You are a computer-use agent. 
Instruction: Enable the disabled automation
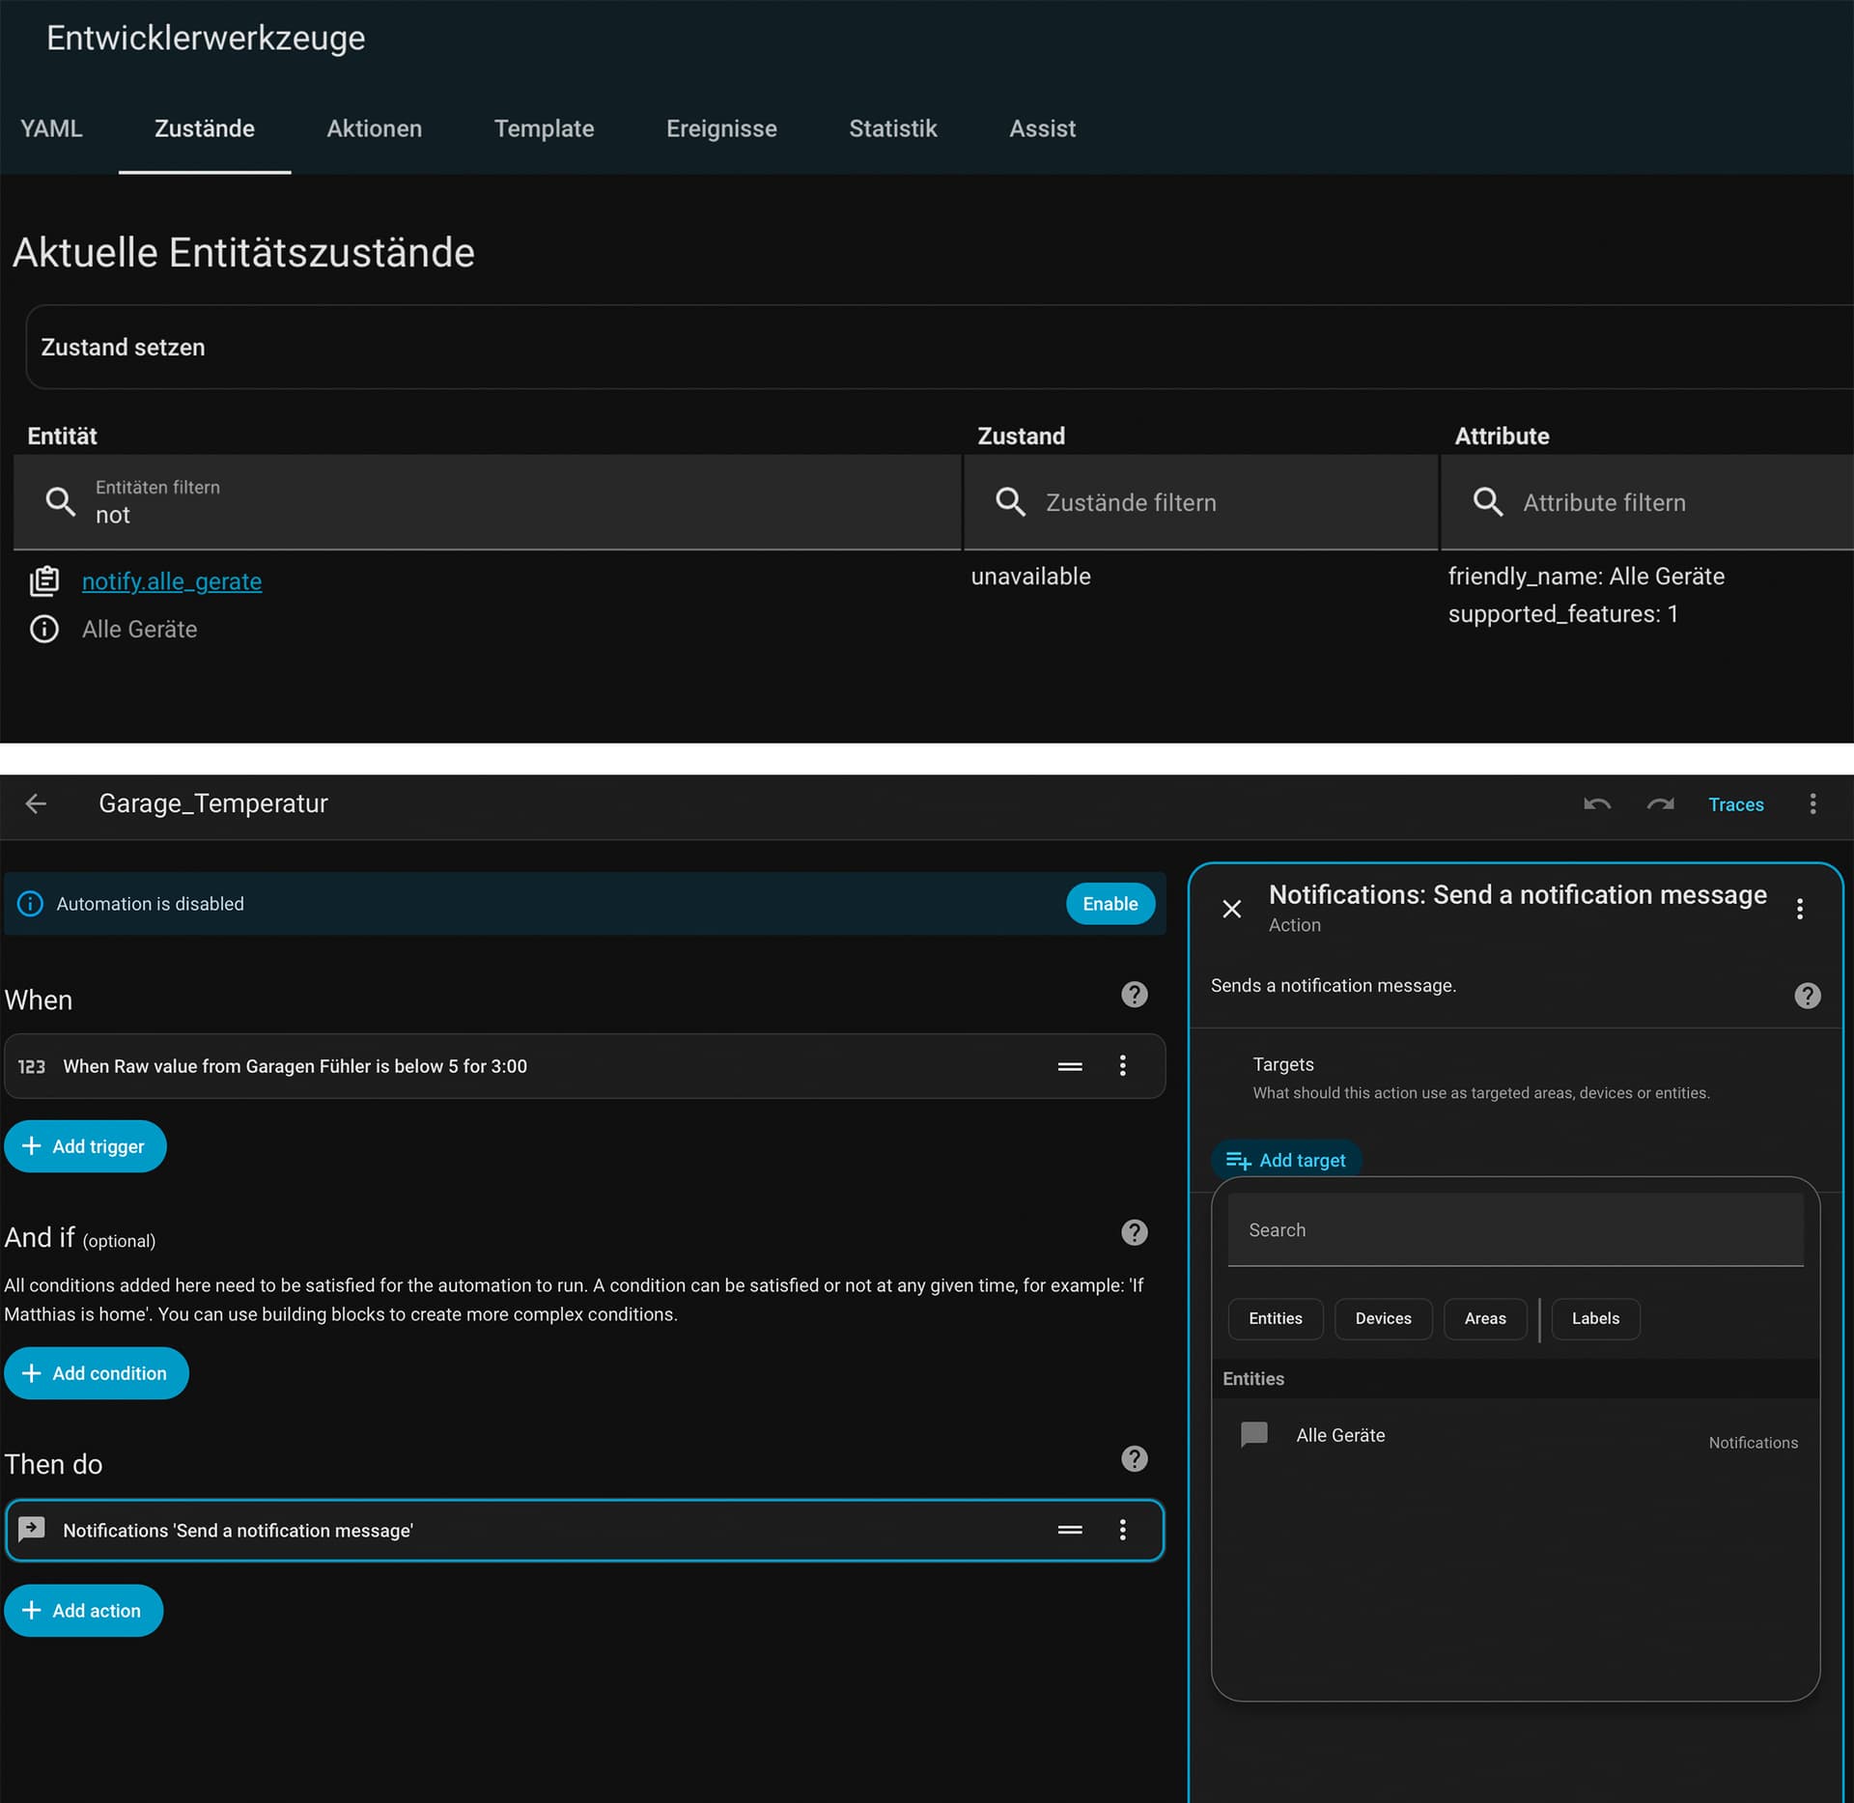pyautogui.click(x=1110, y=904)
